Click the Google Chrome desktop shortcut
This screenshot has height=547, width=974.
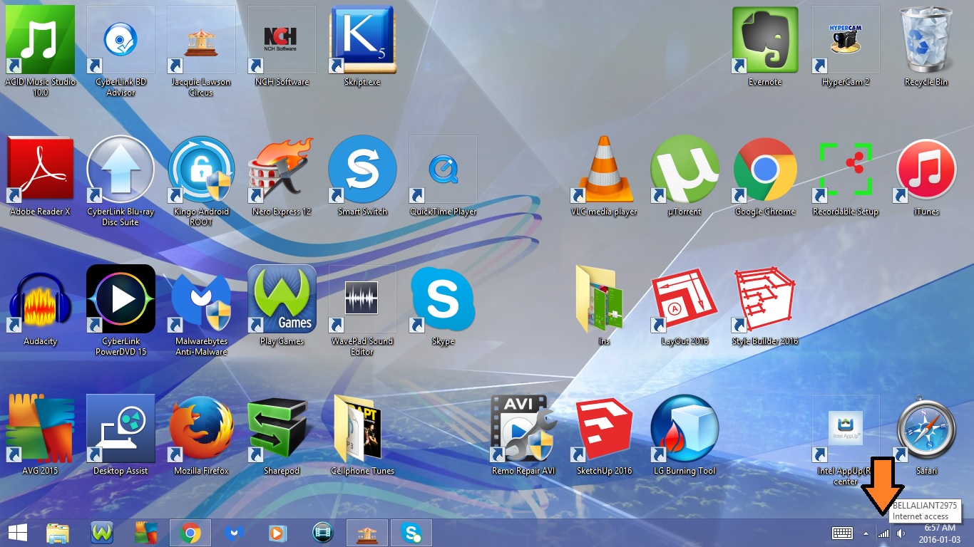[765, 170]
